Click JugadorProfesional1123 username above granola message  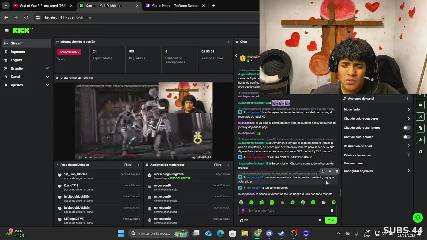254,164
